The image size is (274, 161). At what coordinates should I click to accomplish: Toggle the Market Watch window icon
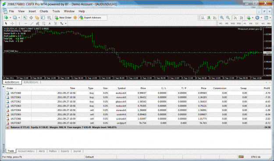click(x=25, y=18)
